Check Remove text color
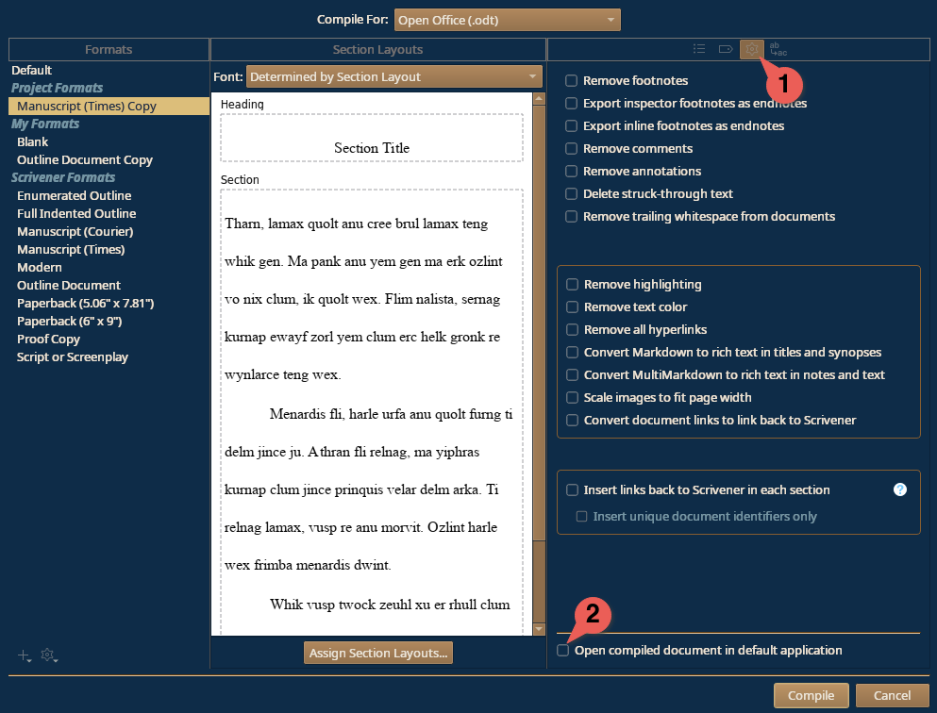This screenshot has width=937, height=713. coord(572,307)
